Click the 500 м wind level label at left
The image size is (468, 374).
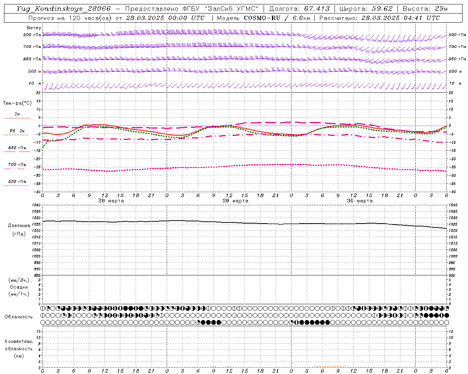point(35,71)
